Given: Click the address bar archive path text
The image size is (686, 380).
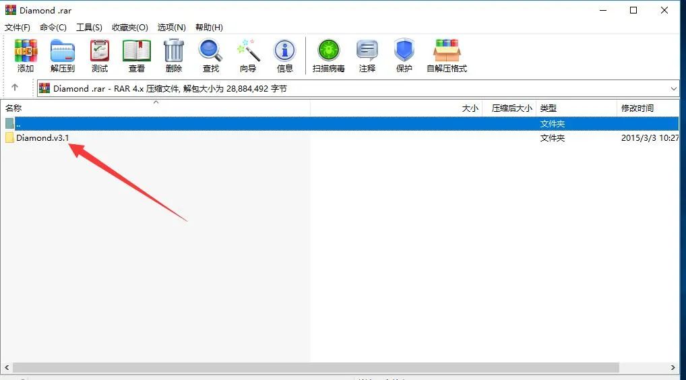Looking at the screenshot, I should 170,89.
